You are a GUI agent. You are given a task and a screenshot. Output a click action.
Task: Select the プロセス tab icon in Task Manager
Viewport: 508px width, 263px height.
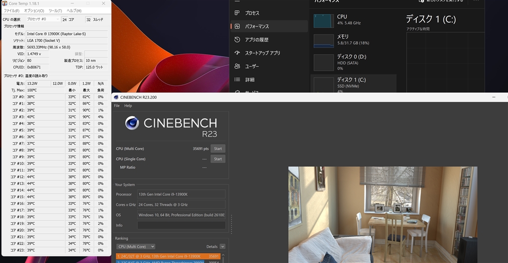[x=237, y=13]
